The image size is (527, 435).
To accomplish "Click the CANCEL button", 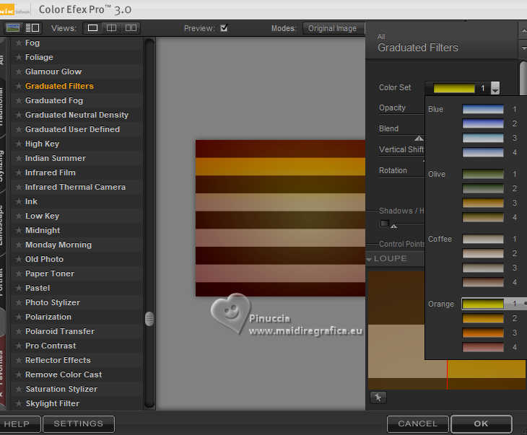I will coord(417,423).
